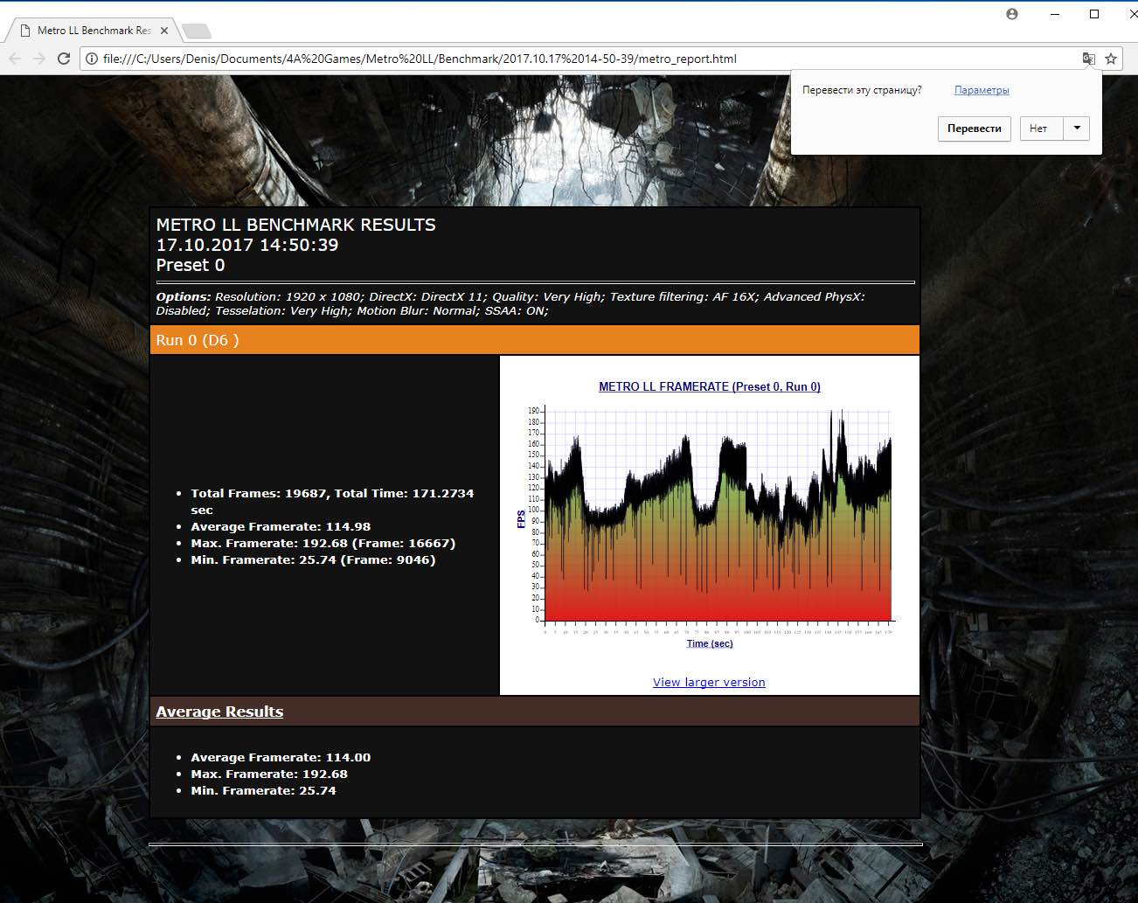Go forward with the browser forward arrow
Screen dimensions: 1138x903
pyautogui.click(x=39, y=59)
